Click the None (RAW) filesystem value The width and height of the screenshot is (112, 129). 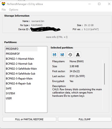point(76,61)
